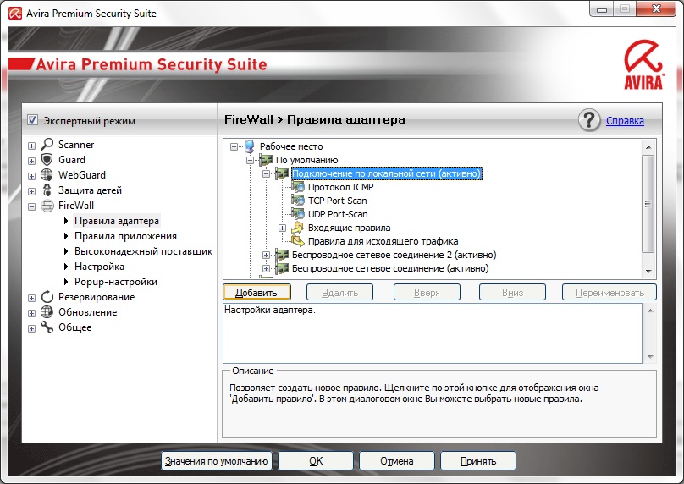Viewport: 684px width, 484px height.
Task: Click the Беспроводное сетевое соединение (активно) adapter icon
Action: pos(282,268)
